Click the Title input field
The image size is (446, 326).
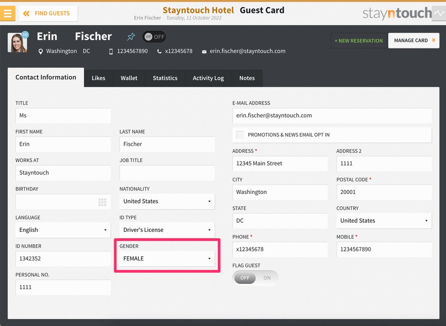(x=63, y=115)
